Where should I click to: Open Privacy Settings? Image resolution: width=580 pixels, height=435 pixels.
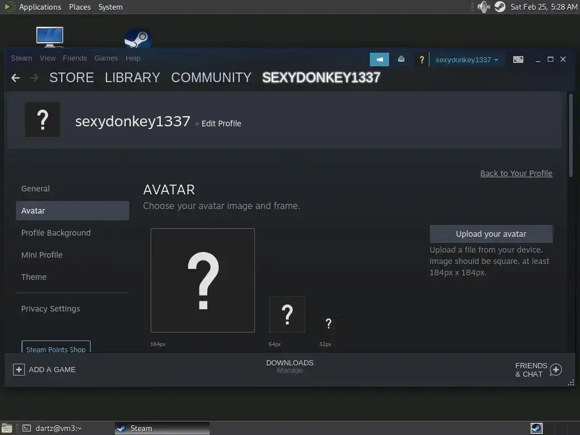[72, 309]
